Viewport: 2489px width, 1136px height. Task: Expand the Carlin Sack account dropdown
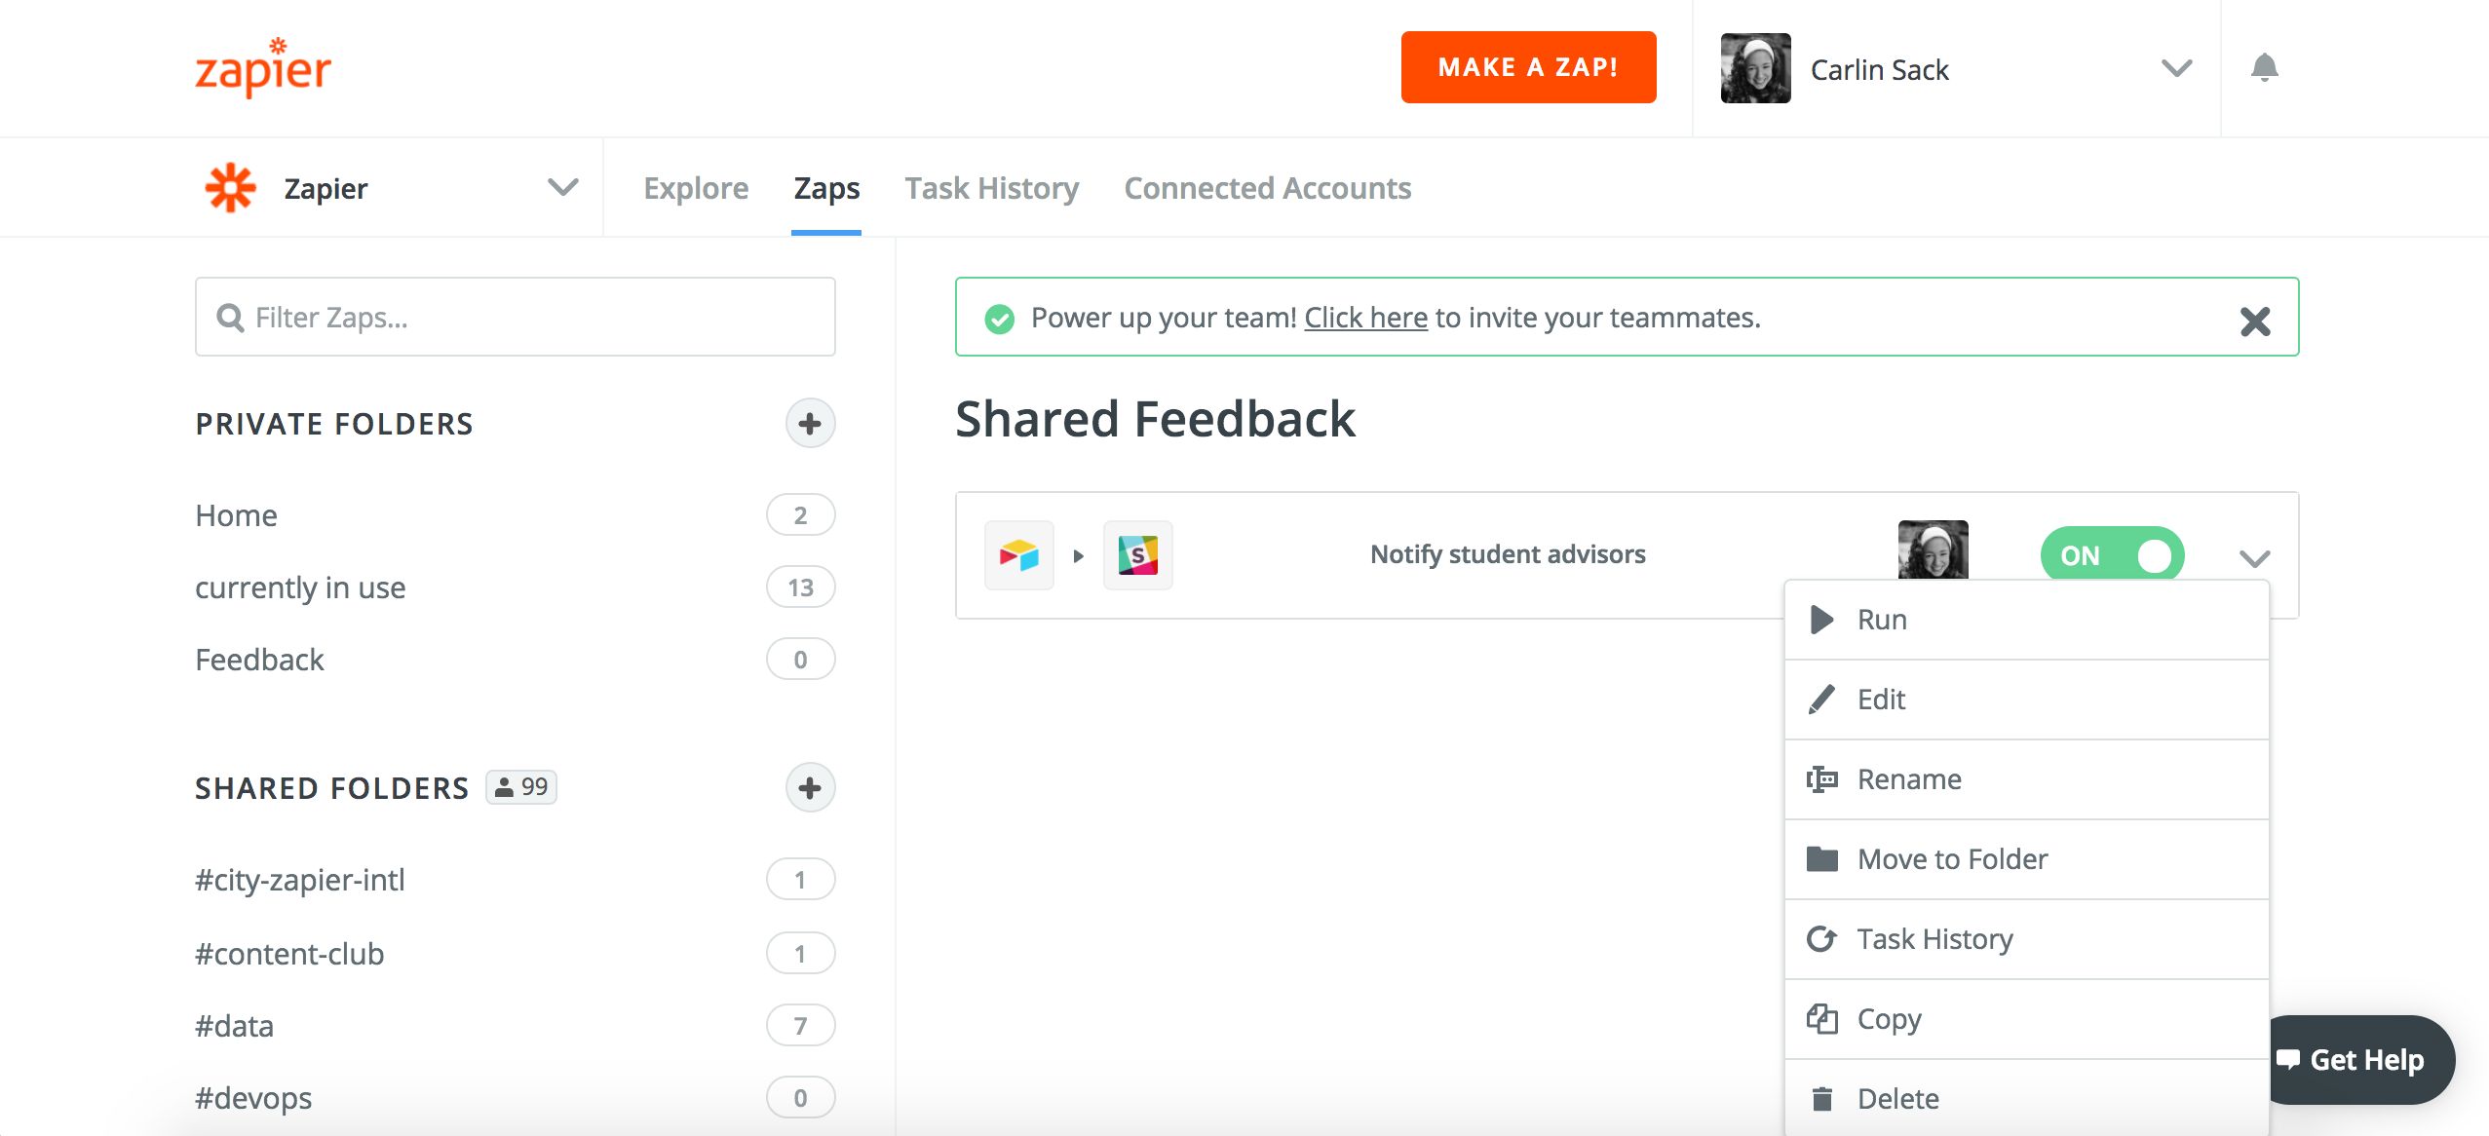click(2176, 68)
